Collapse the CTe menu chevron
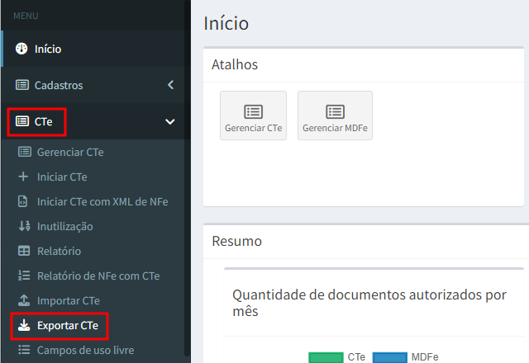Image resolution: width=529 pixels, height=363 pixels. click(x=170, y=121)
